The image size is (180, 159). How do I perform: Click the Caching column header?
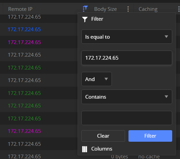[x=148, y=9]
